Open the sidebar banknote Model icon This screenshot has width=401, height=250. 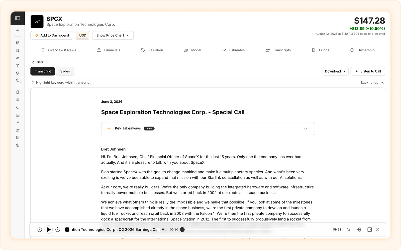[x=18, y=115]
